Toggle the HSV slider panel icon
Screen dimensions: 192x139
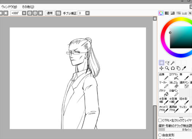[x=173, y=13]
